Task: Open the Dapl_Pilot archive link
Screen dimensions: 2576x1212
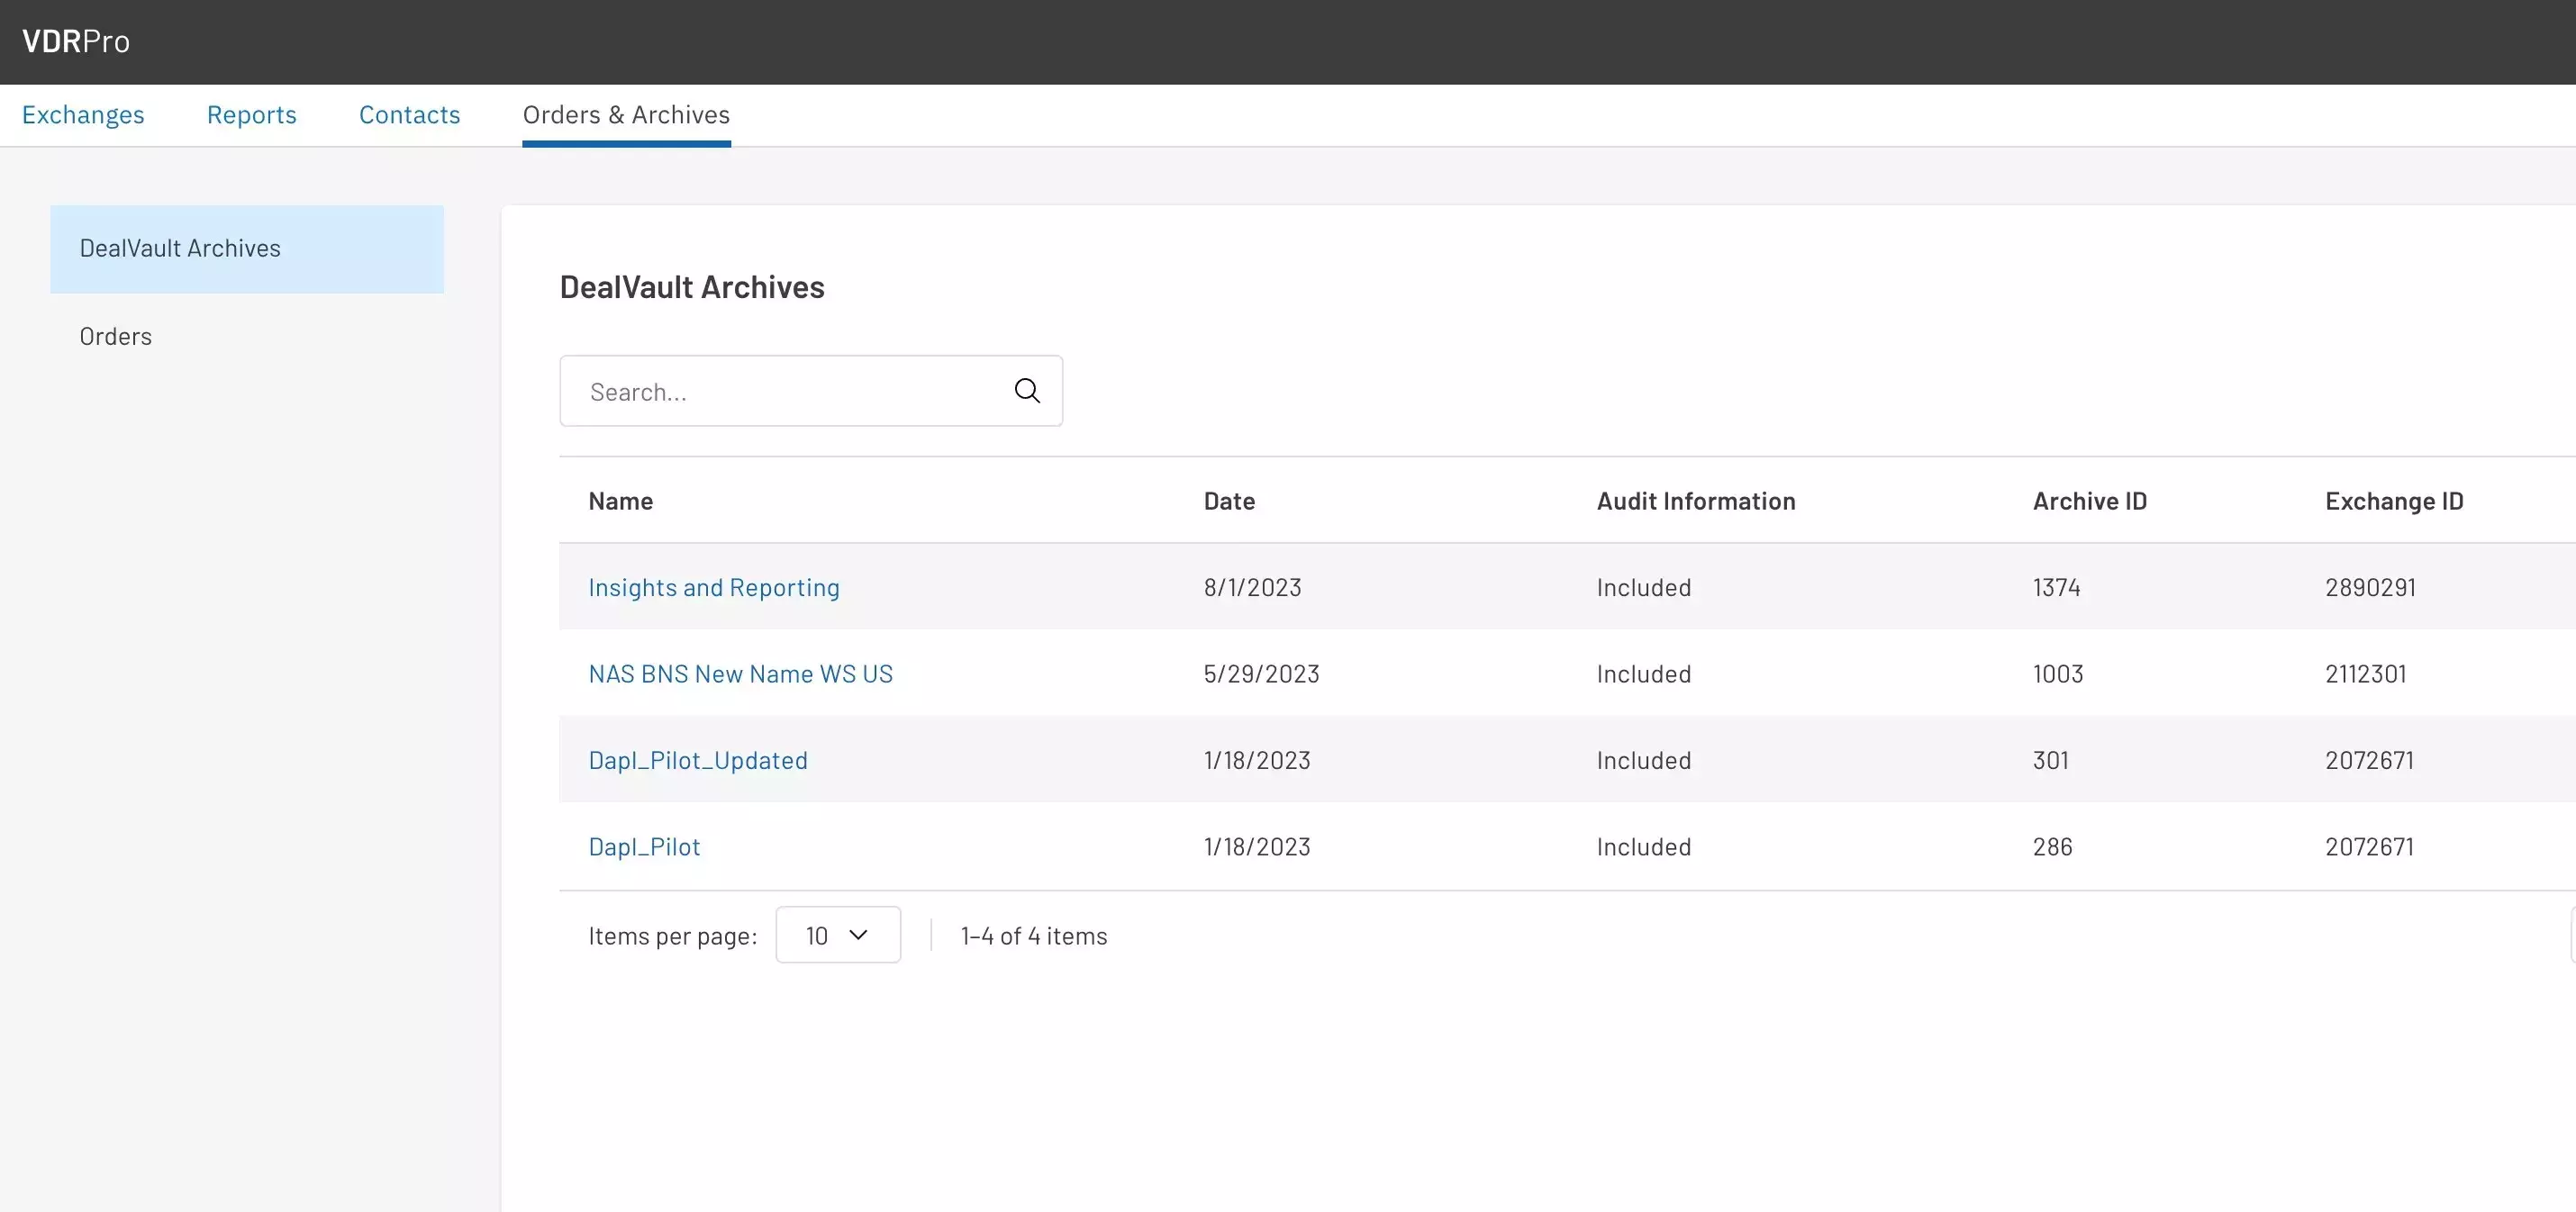Action: (x=644, y=847)
